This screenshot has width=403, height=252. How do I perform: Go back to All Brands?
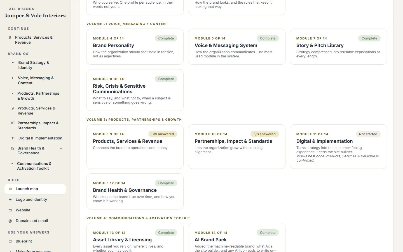tap(19, 9)
